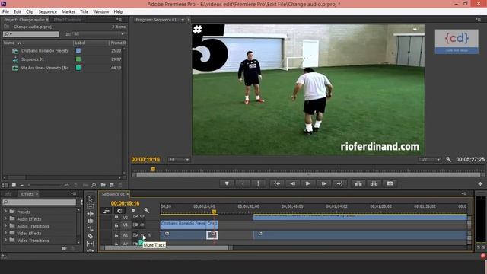
Task: Select the Cristiano Ronaldo Freestyle project item
Action: tap(45, 51)
